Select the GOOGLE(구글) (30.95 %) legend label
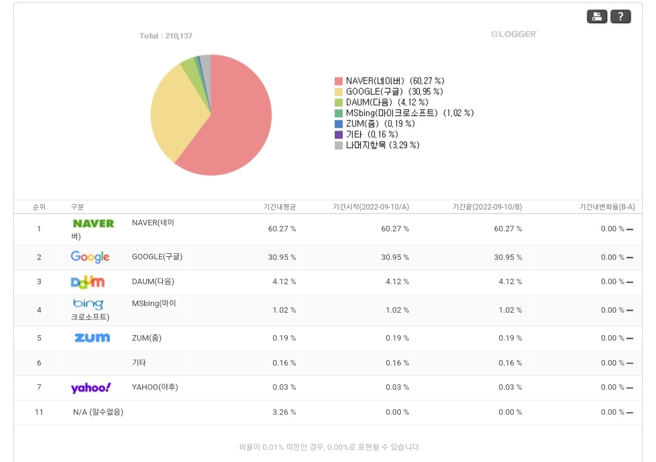The height and width of the screenshot is (462, 656). coord(394,92)
